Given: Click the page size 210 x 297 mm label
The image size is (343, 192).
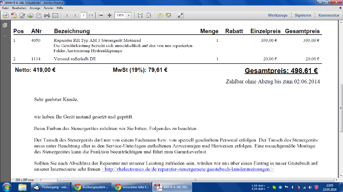Looking at the screenshot, I should 24,180.
